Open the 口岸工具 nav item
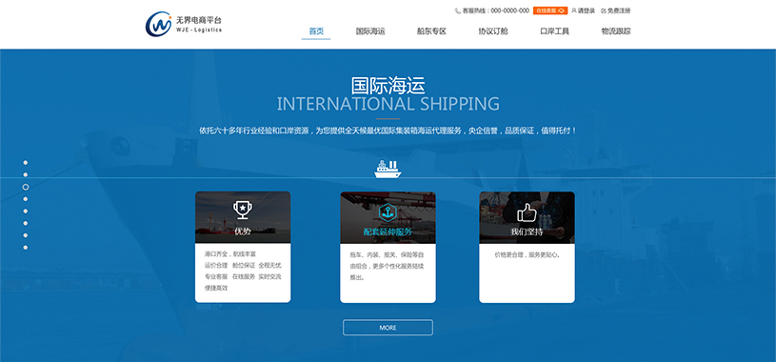The image size is (776, 362). click(x=554, y=31)
